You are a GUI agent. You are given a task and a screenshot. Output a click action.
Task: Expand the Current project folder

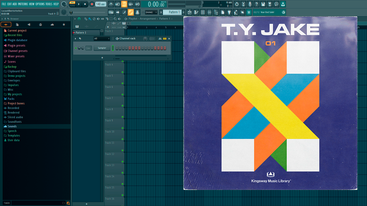click(17, 31)
